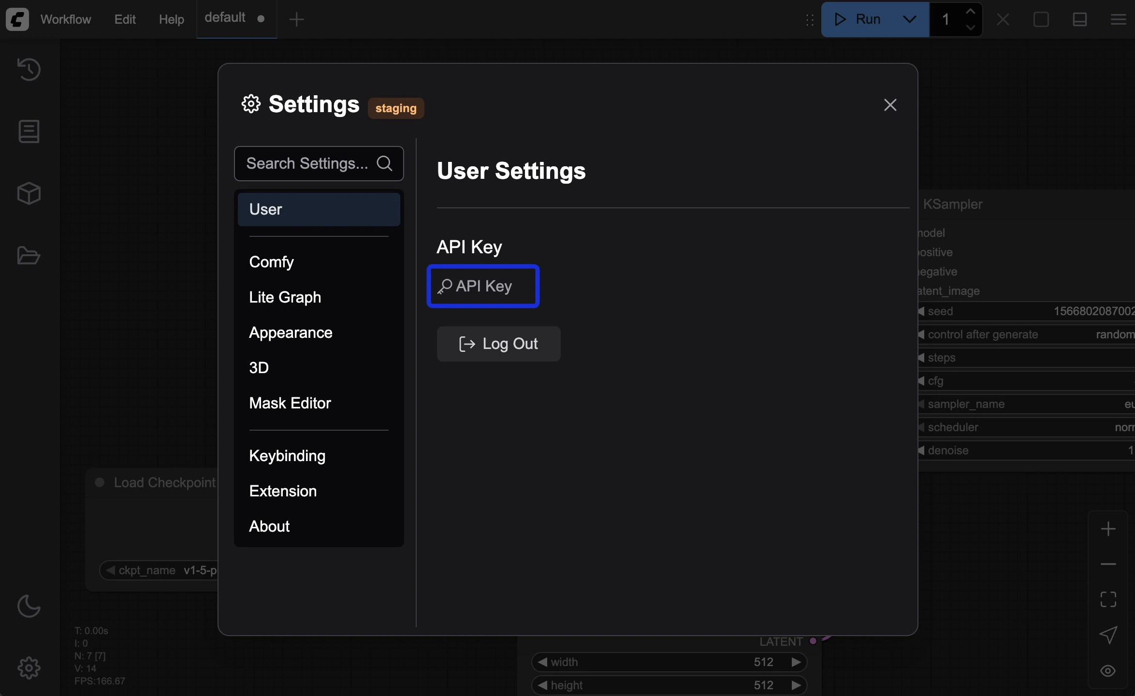Open the queue history sidebar icon

tap(29, 69)
